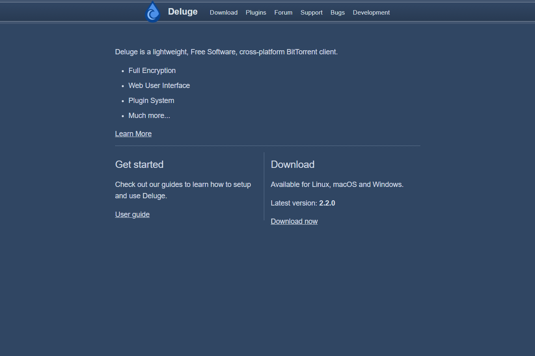Open the Forum link in navigation
Screen dimensions: 535x356
283,13
